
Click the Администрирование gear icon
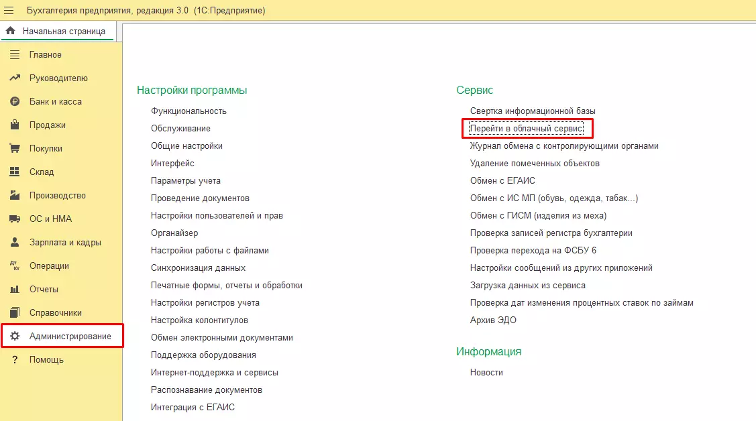point(15,336)
